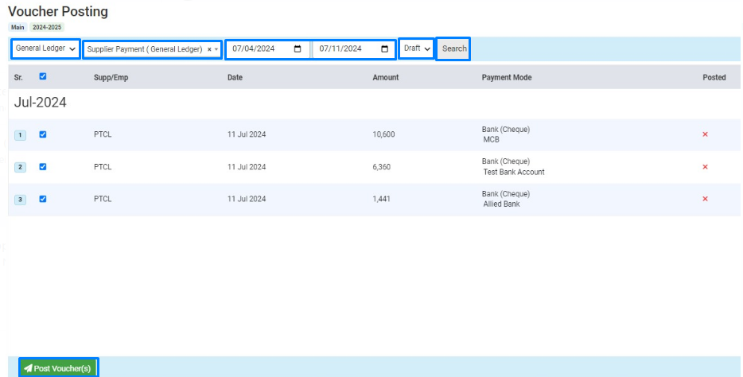Click the red X posted icon for the 10,600 voucher

705,134
